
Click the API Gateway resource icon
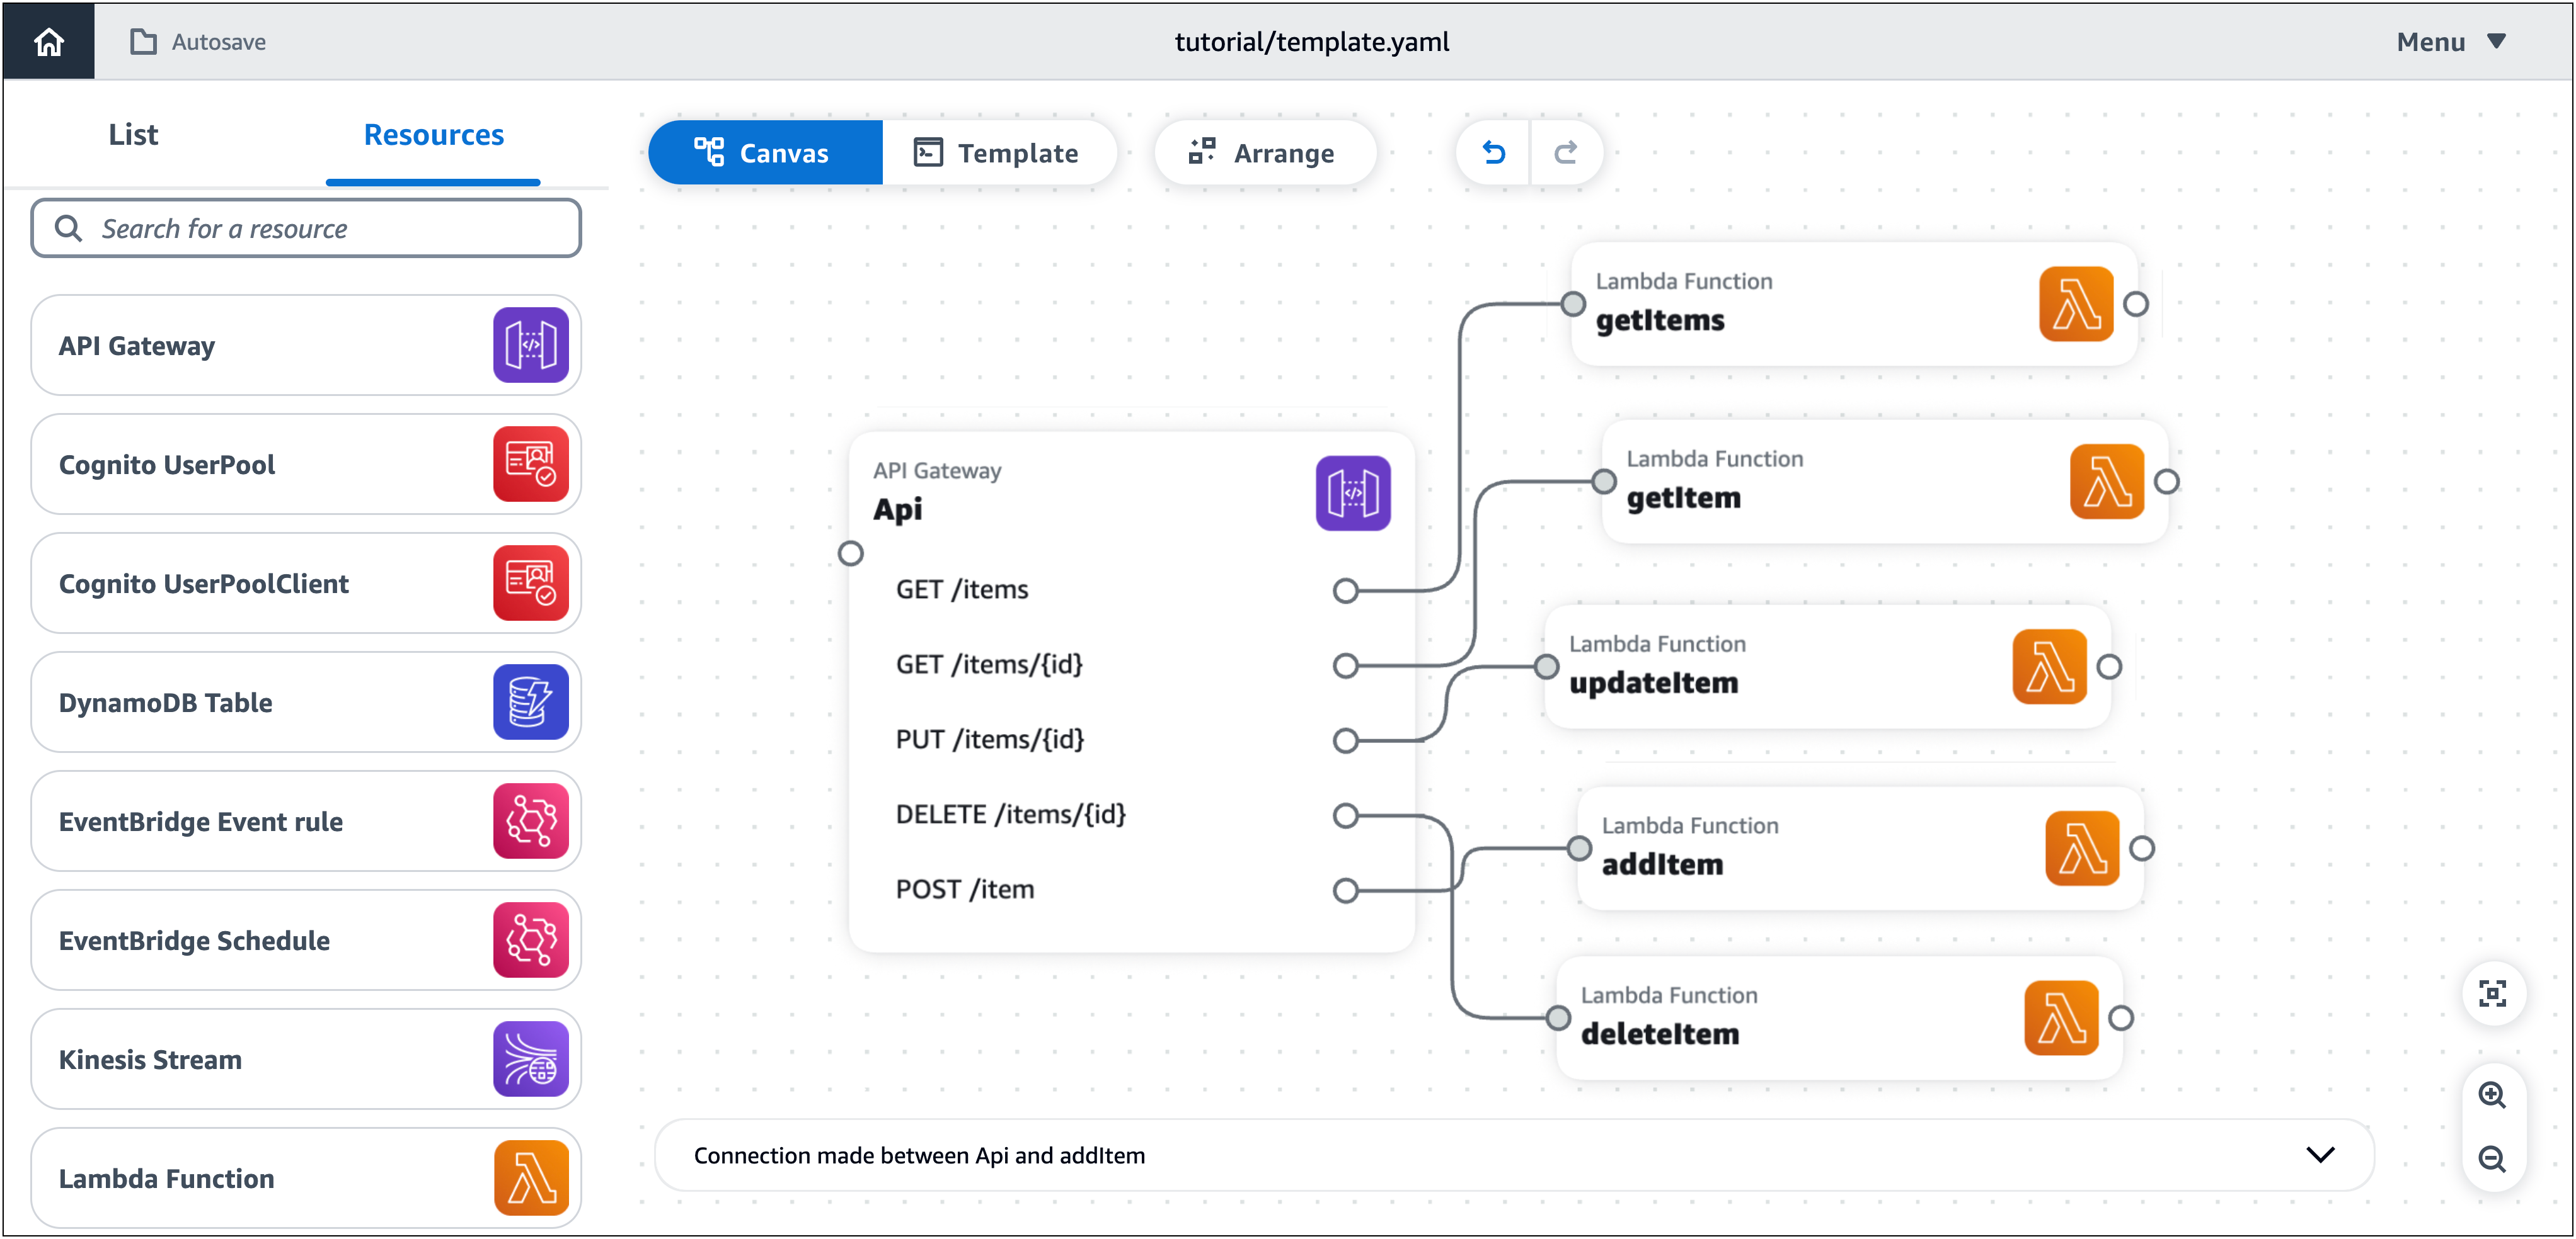pyautogui.click(x=530, y=345)
